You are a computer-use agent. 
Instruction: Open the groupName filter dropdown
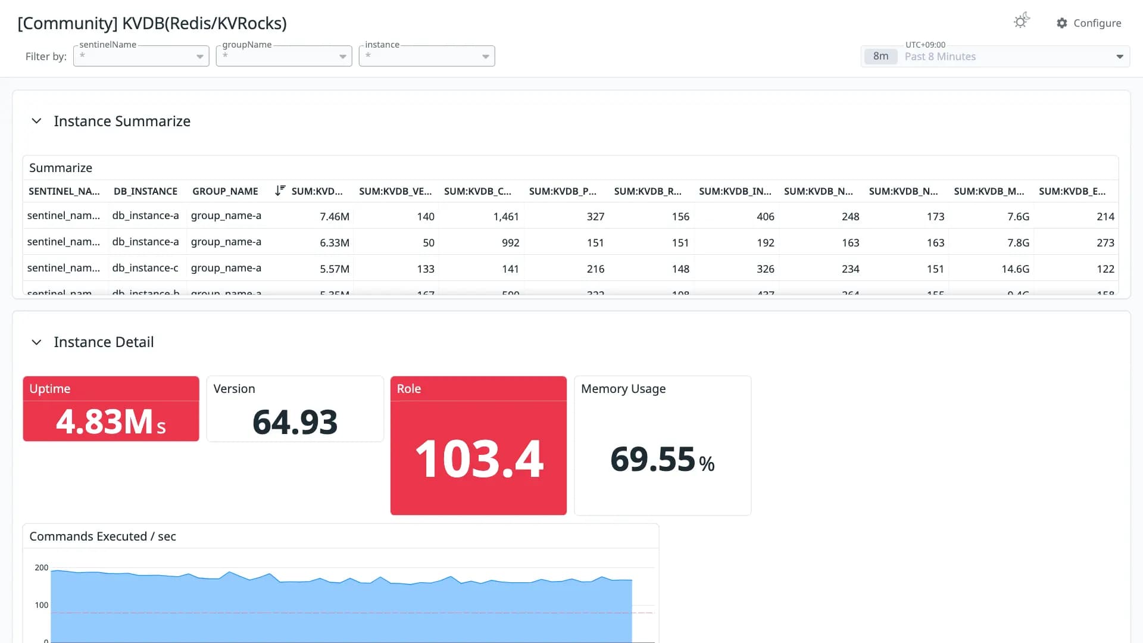(284, 56)
